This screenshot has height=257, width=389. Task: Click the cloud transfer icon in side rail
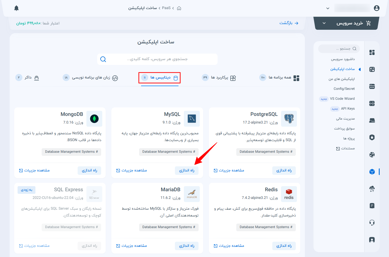(x=372, y=189)
